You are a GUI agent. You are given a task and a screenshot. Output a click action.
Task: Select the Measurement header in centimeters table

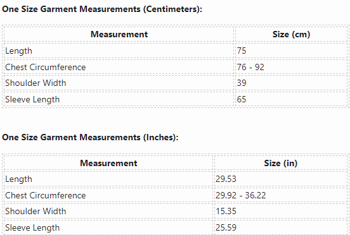tap(119, 34)
